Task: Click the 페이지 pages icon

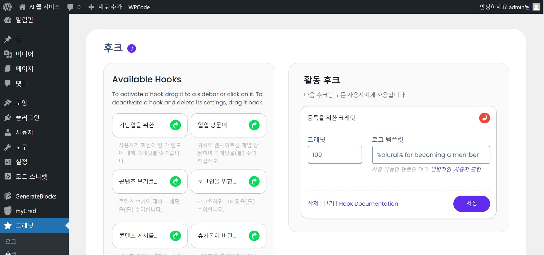Action: pos(8,69)
